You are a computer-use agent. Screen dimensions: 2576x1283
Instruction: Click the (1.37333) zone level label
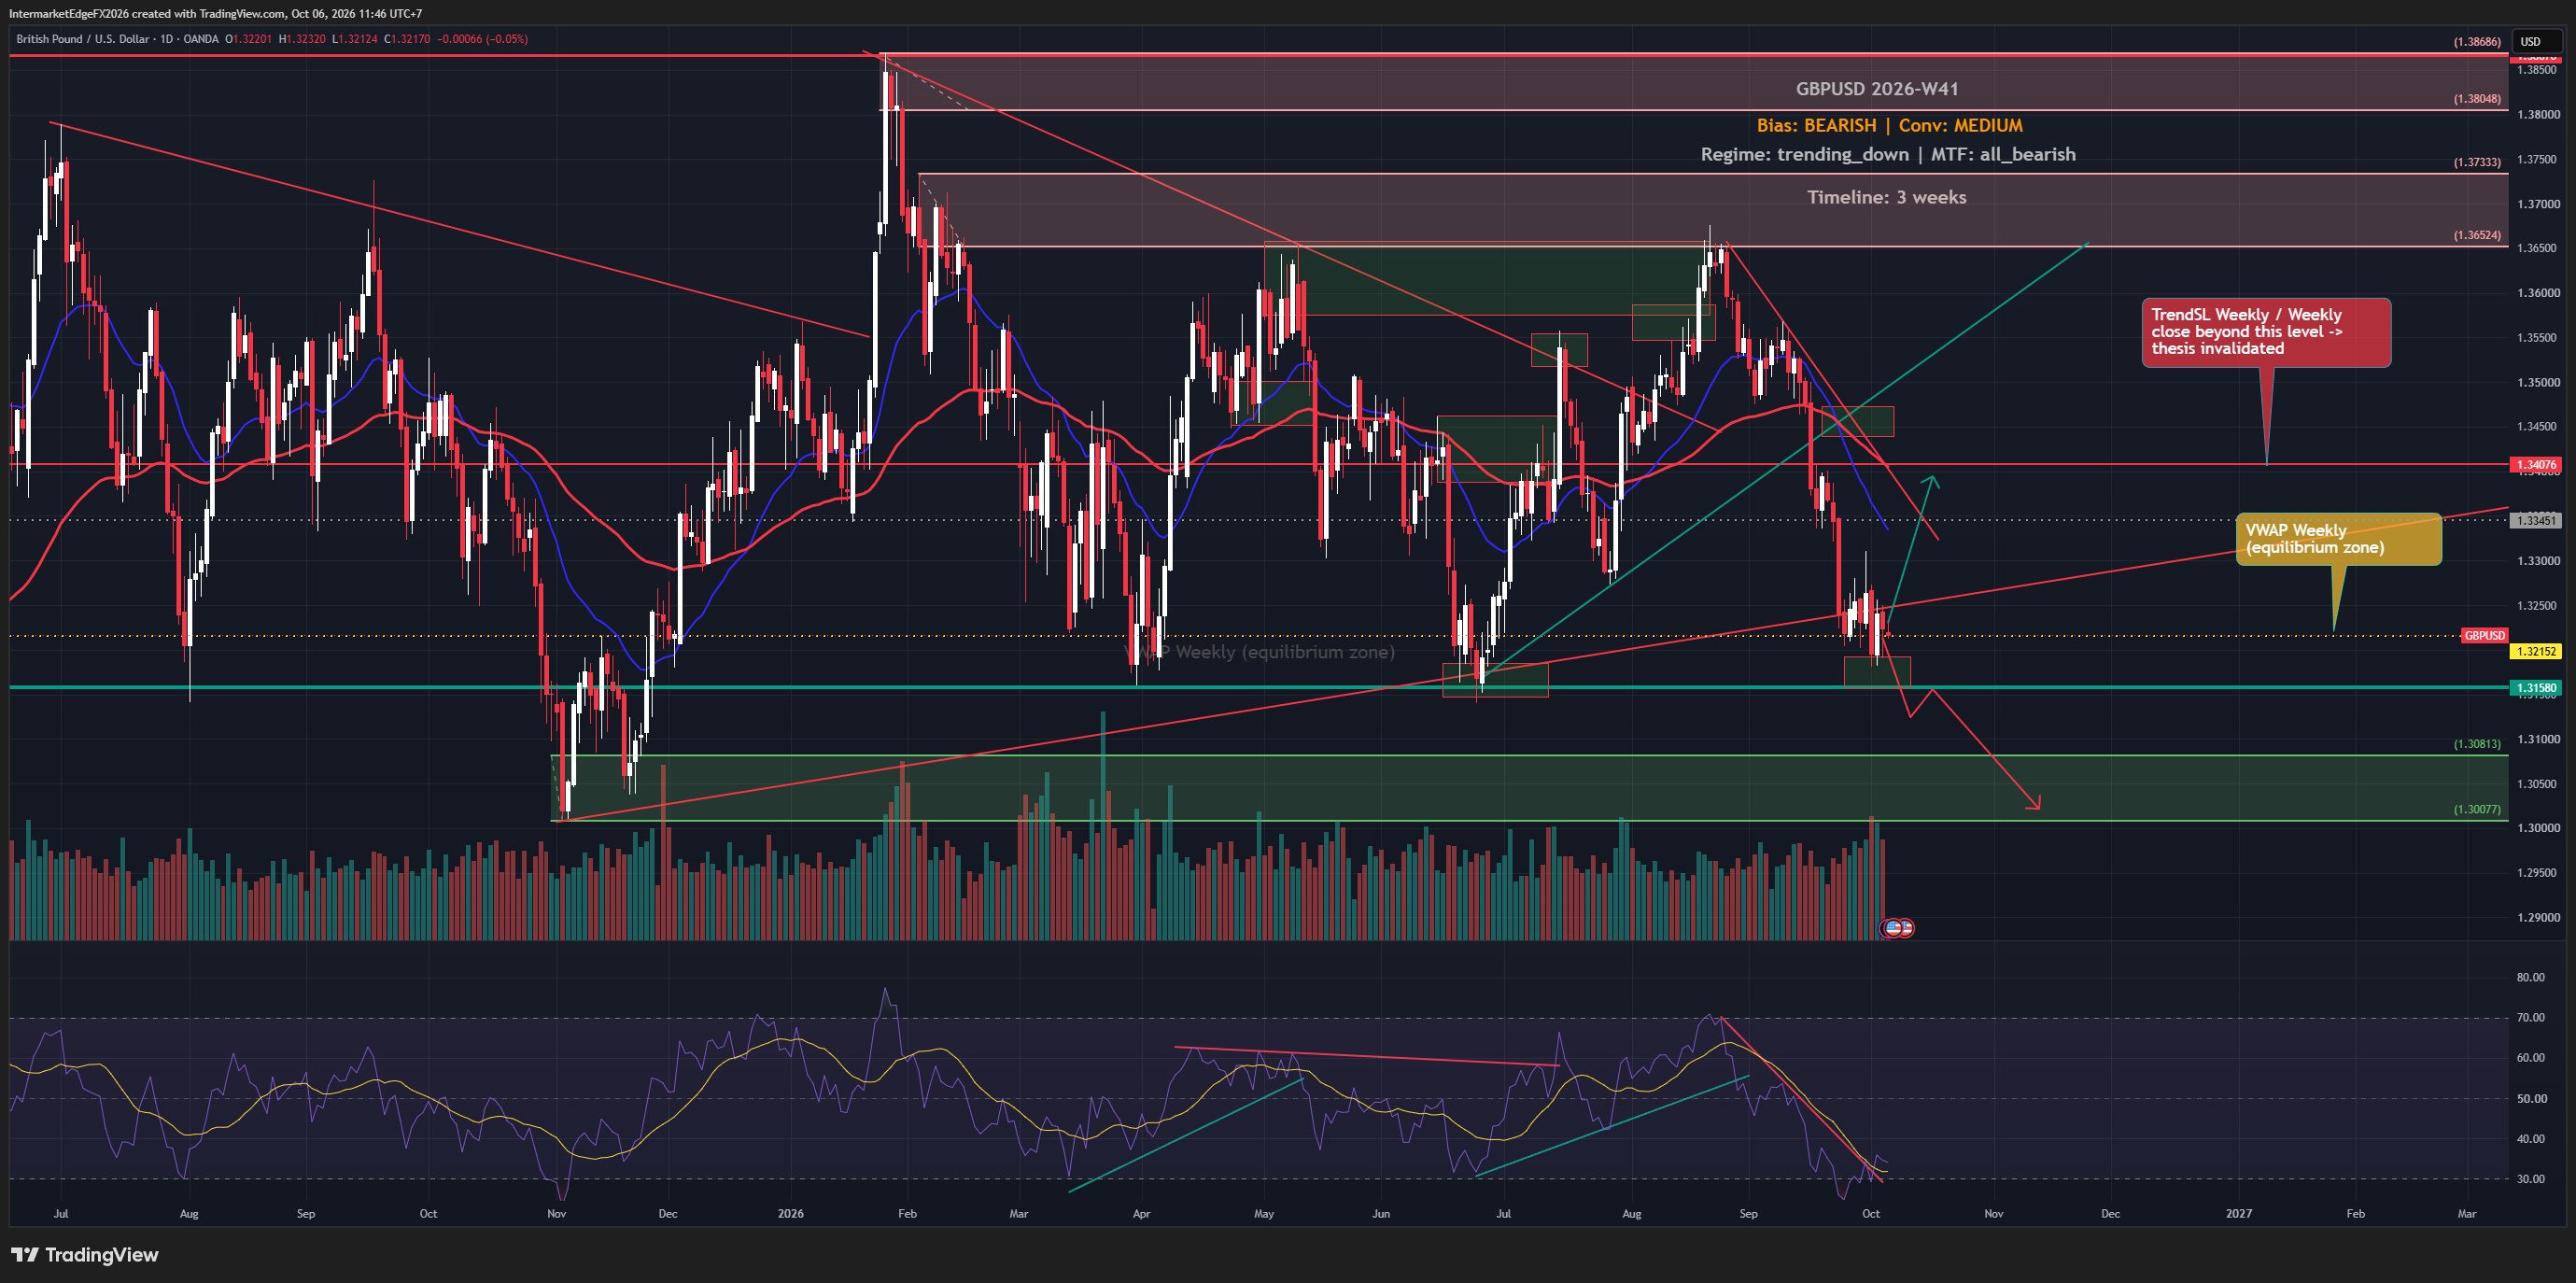tap(2477, 162)
